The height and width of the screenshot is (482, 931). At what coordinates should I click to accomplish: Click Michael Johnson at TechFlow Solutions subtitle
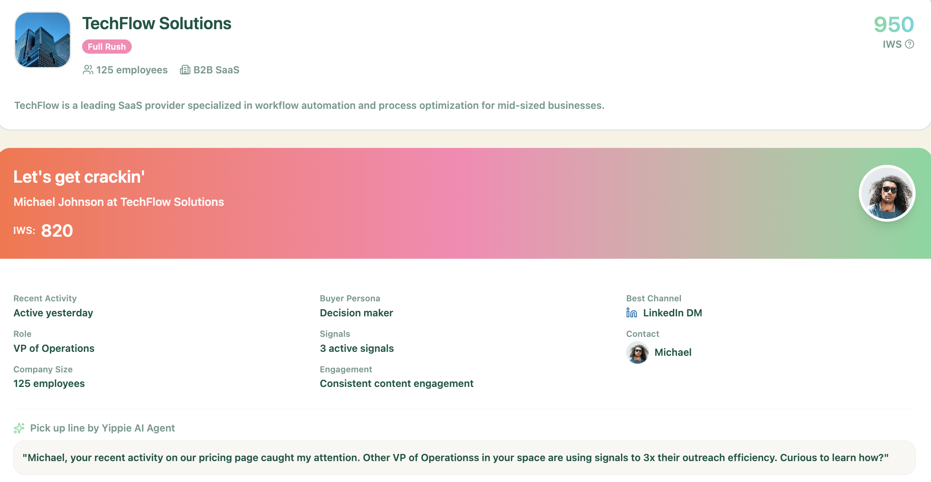tap(119, 202)
